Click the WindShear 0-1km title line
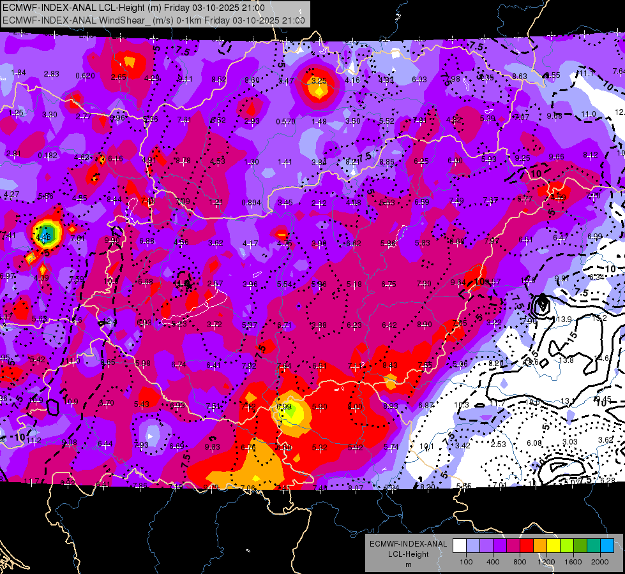Screen dimensions: 625x574 tap(154, 20)
